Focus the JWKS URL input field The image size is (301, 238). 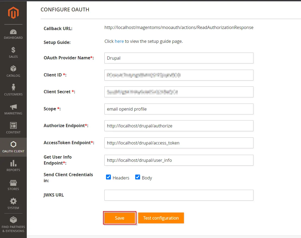[179, 195]
